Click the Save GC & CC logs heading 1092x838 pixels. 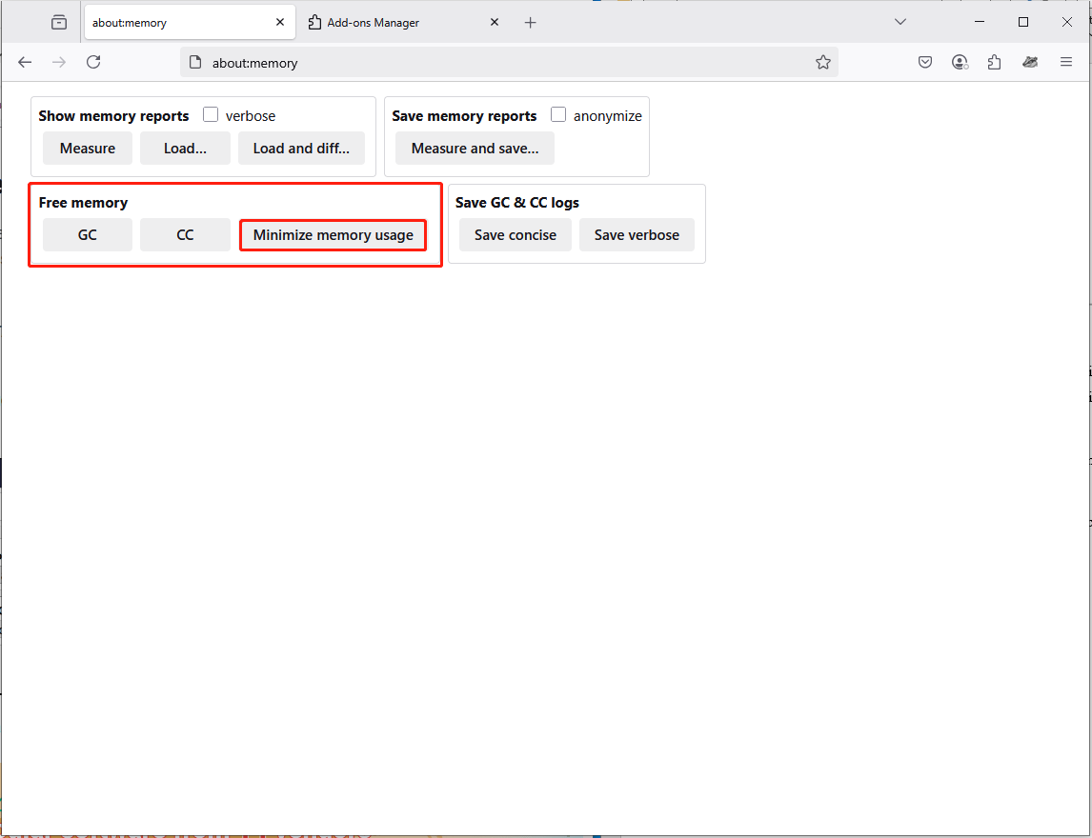pyautogui.click(x=517, y=203)
